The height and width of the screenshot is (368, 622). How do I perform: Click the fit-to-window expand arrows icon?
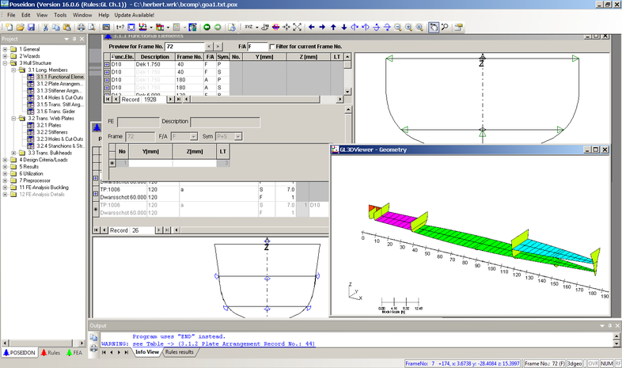pos(297,27)
